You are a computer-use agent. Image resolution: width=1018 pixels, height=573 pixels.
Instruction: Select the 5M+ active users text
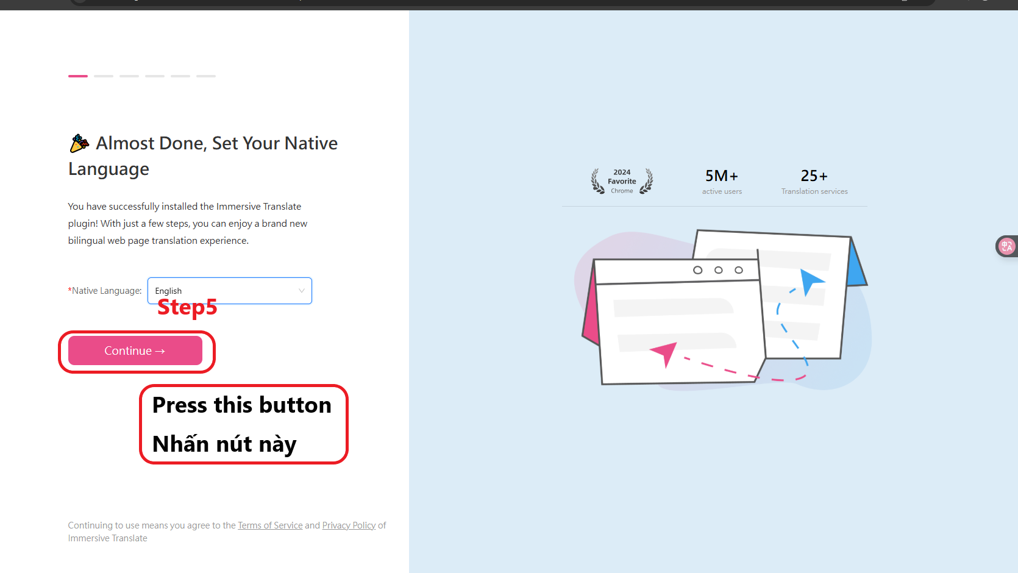(722, 182)
